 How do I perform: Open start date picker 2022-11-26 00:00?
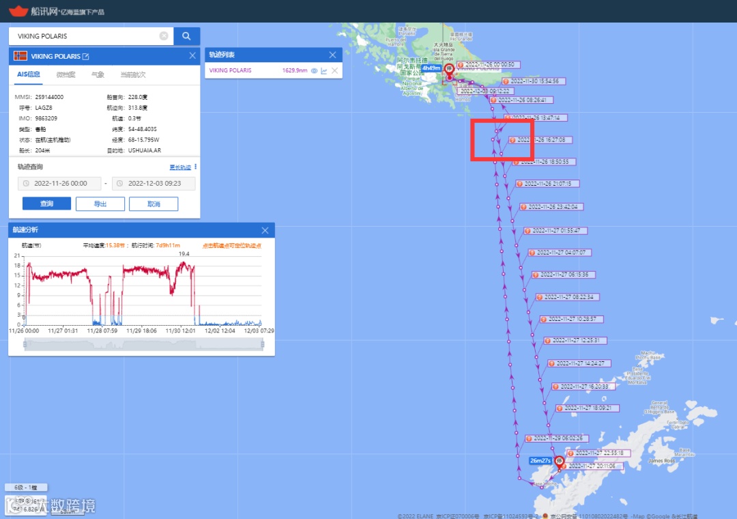click(x=59, y=184)
